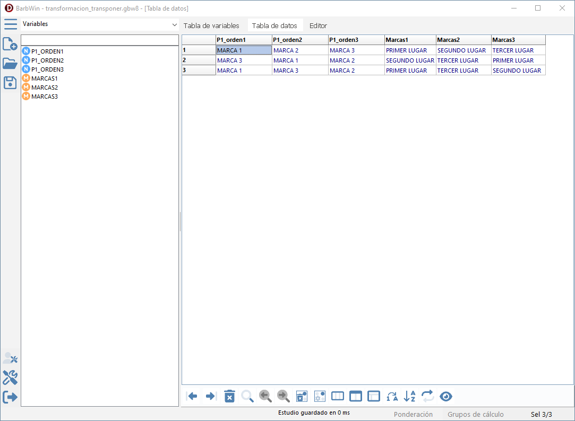Image resolution: width=575 pixels, height=421 pixels.
Task: Click the exit arrow icon in the sidebar
Action: click(x=10, y=397)
